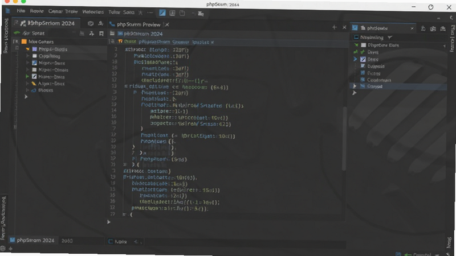Switch to the phpSturm Preview editor tab
This screenshot has height=256, width=456.
[139, 24]
